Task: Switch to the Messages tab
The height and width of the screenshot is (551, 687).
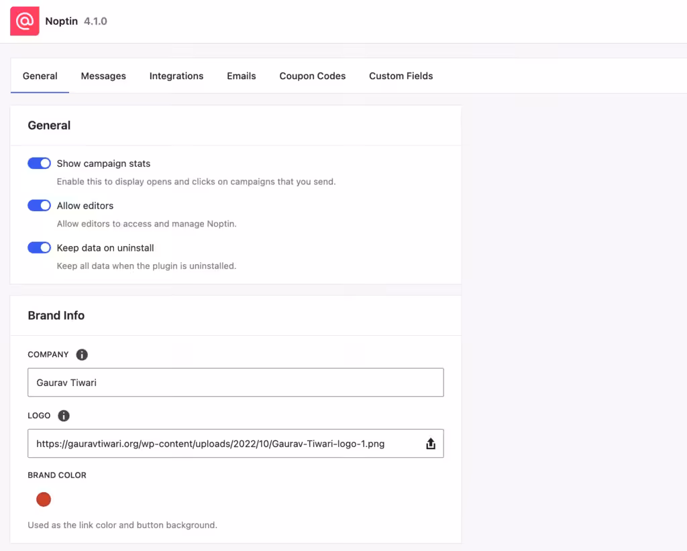Action: [103, 76]
